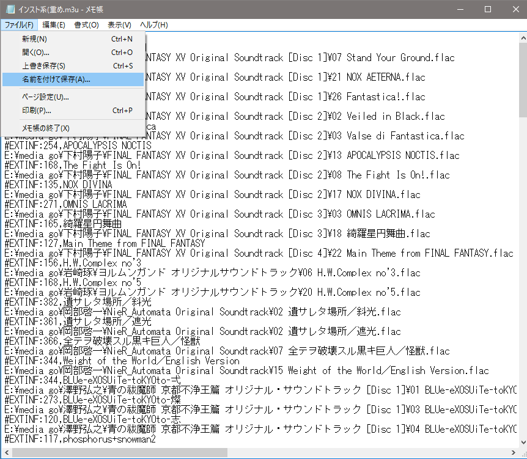Click the line '#EXTINF:120,BLUe-eXOSUiTe-toKYOto-志'

(x=92, y=419)
